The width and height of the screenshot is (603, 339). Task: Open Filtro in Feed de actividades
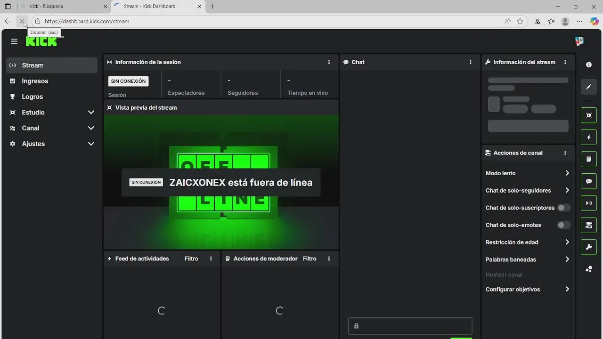pyautogui.click(x=191, y=258)
